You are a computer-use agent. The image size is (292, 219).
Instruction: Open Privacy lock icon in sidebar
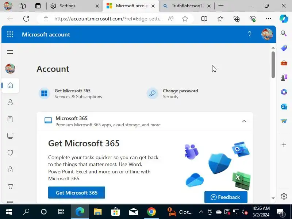click(10, 169)
